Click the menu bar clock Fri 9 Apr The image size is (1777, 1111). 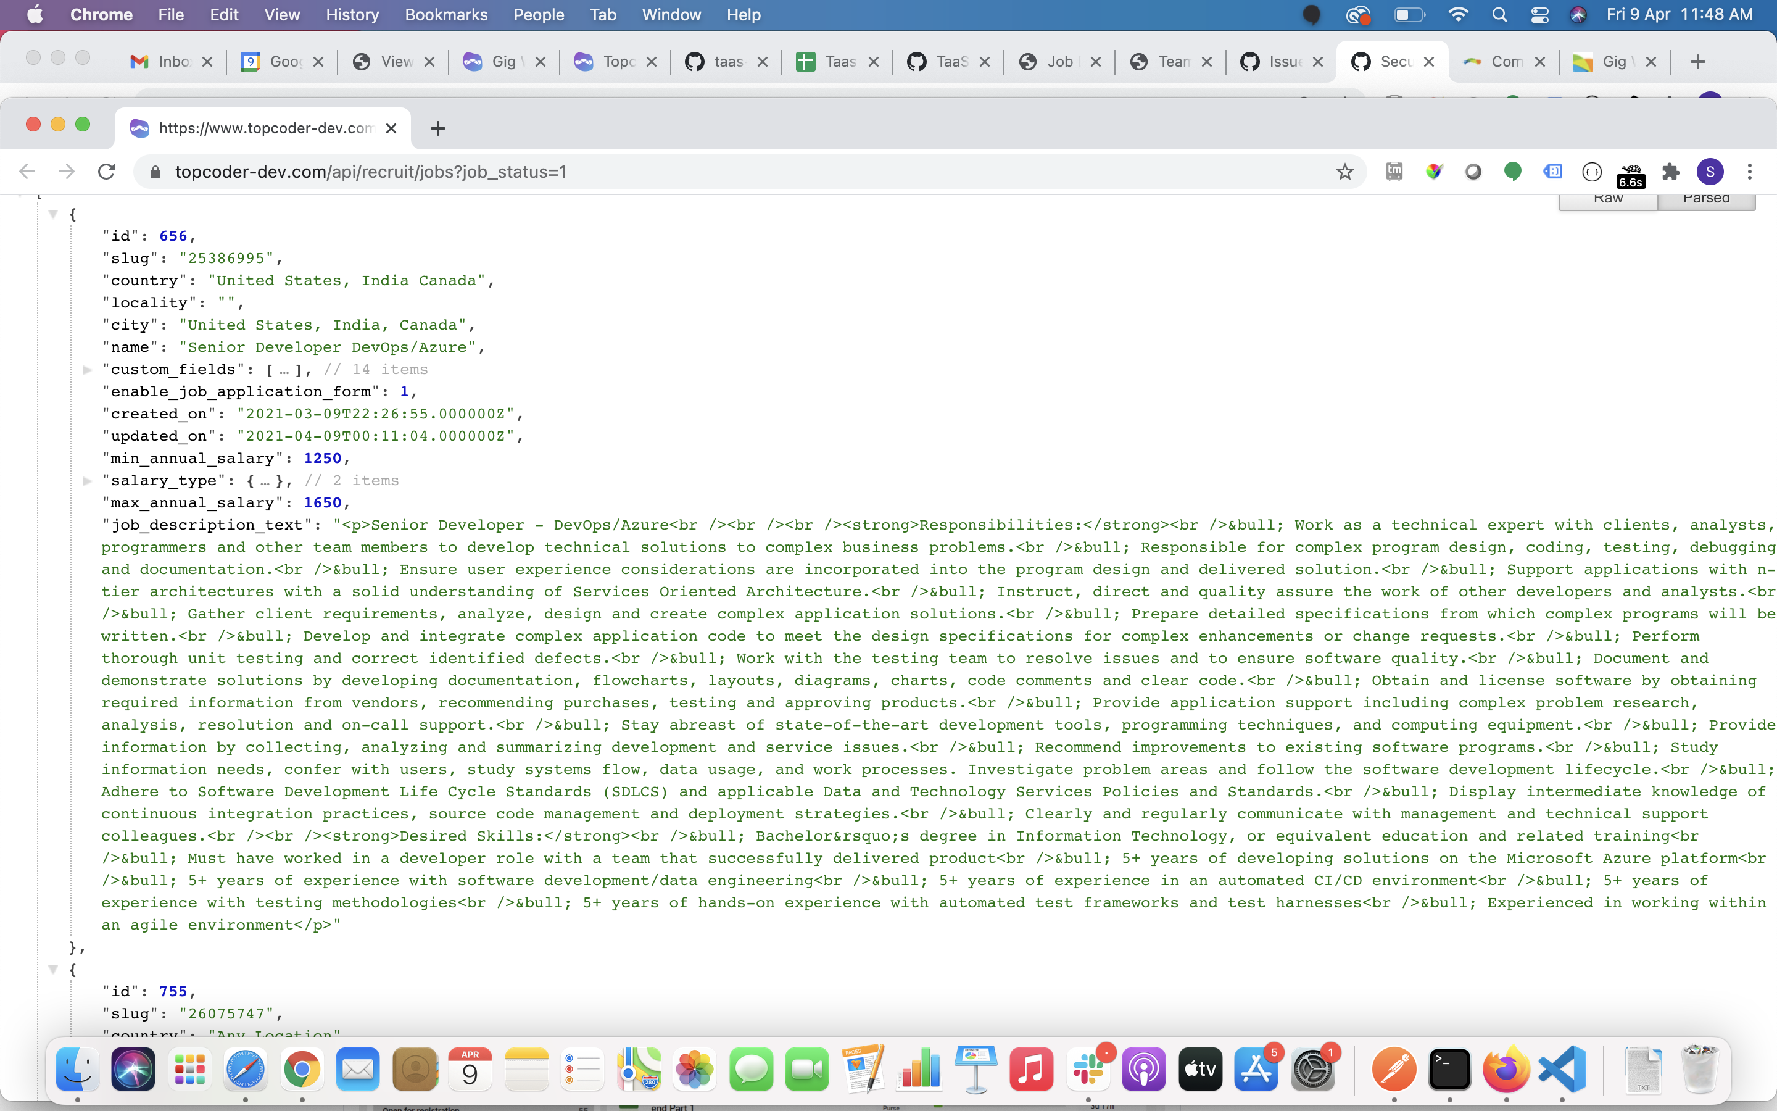(1679, 15)
